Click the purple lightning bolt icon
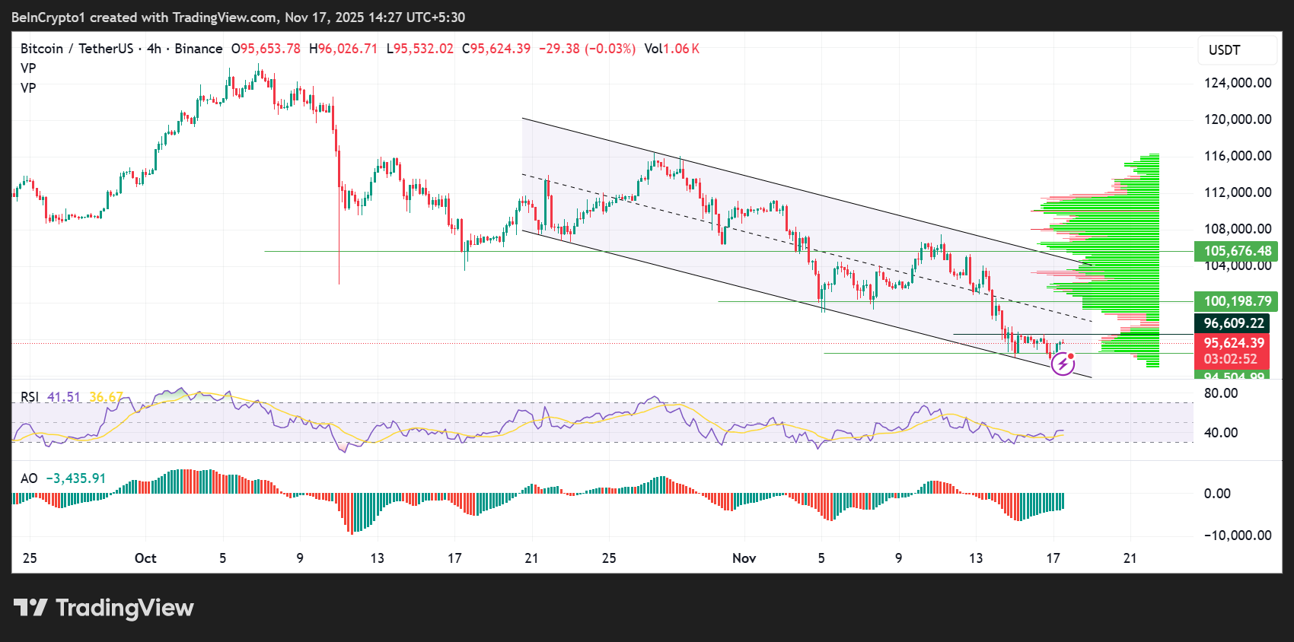 (1063, 364)
